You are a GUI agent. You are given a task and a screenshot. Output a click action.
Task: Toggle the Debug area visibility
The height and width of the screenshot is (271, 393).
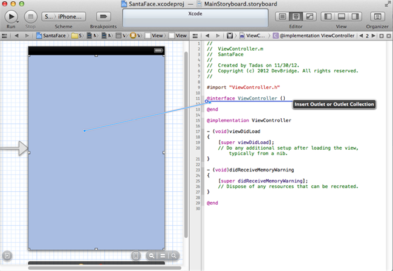342,17
